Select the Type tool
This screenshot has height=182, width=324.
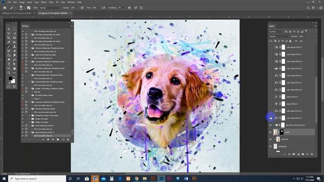(x=9, y=64)
